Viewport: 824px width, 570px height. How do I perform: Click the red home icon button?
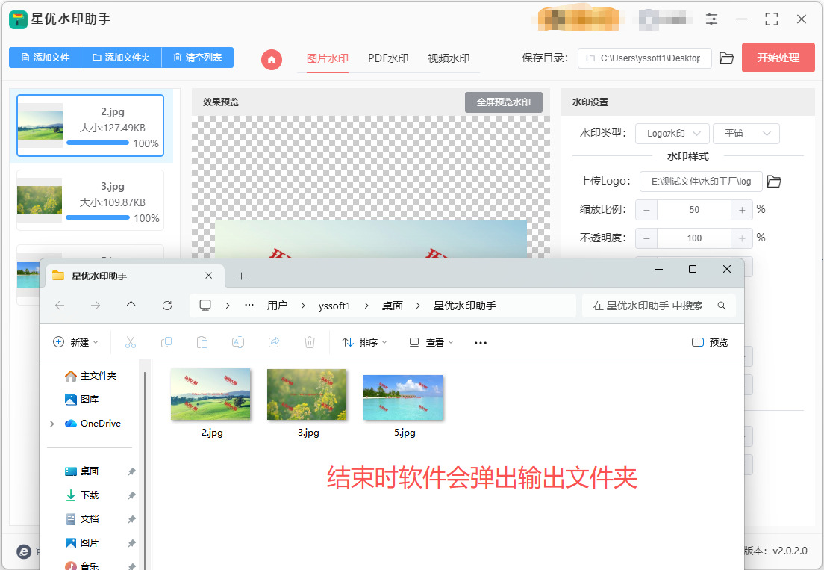coord(272,59)
